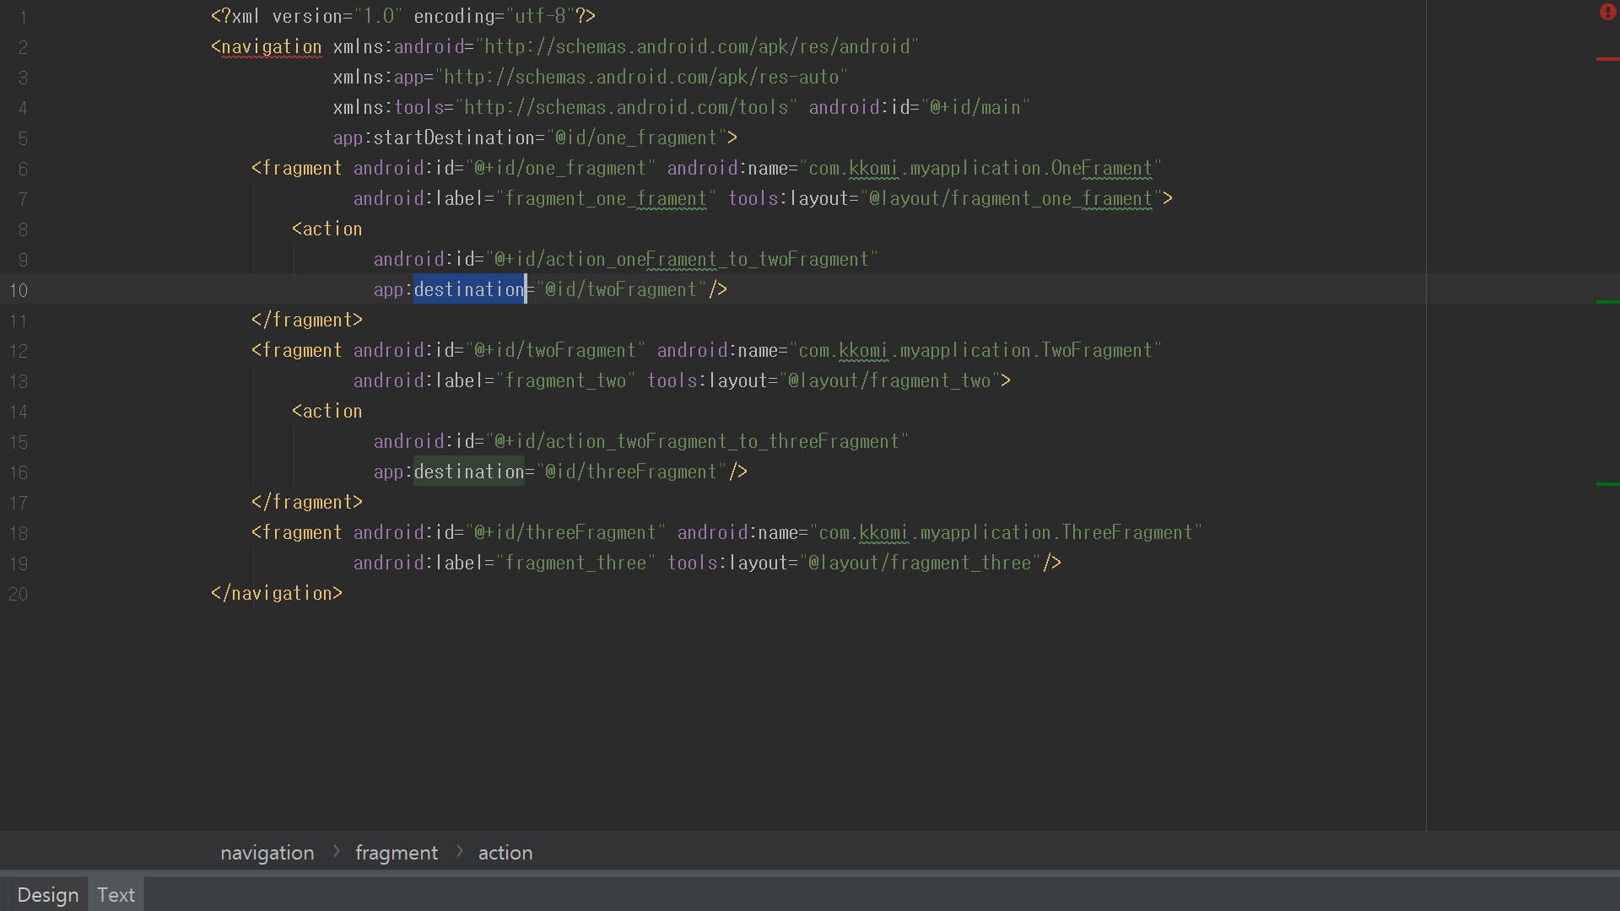Click line number 6 in gutter
This screenshot has height=911, width=1620.
tap(23, 169)
